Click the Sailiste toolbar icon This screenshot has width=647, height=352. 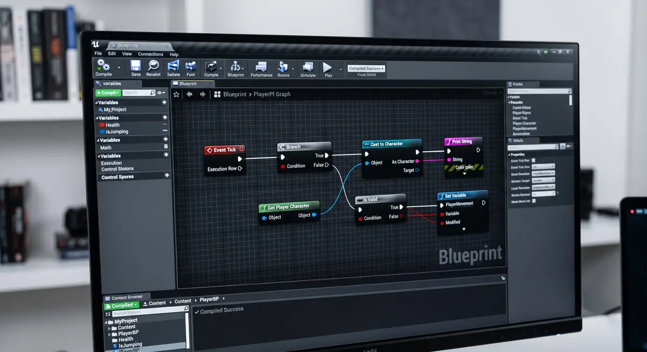[x=174, y=66]
